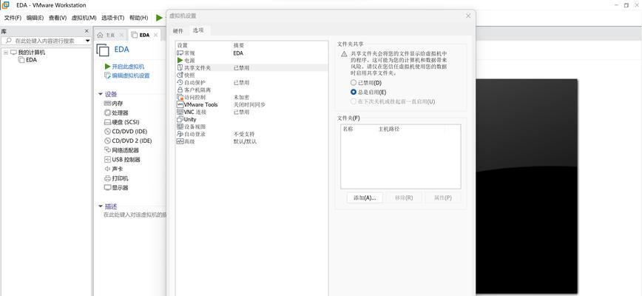This screenshot has width=642, height=296.
Task: Close the 虚拟机设置 dialog
Action: point(468,16)
